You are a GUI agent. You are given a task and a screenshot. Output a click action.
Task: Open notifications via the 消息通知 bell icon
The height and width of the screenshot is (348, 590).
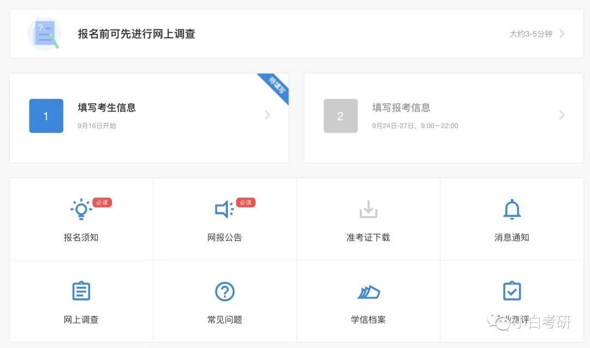511,209
